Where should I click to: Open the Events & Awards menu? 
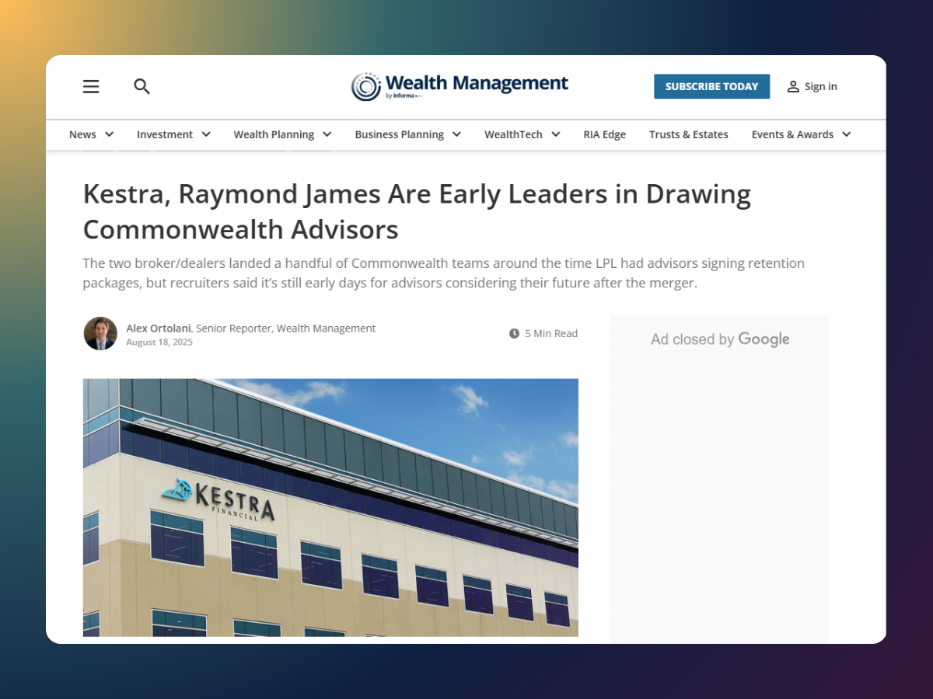click(x=792, y=134)
